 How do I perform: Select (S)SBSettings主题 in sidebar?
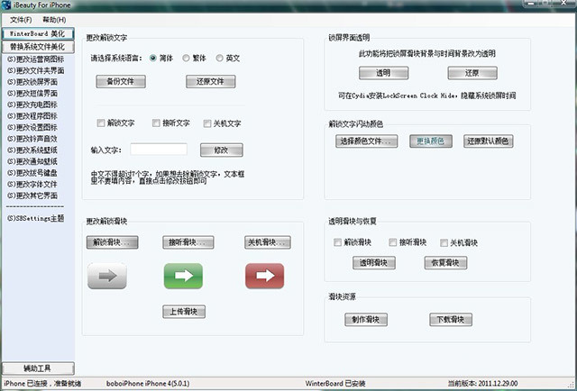coord(36,219)
